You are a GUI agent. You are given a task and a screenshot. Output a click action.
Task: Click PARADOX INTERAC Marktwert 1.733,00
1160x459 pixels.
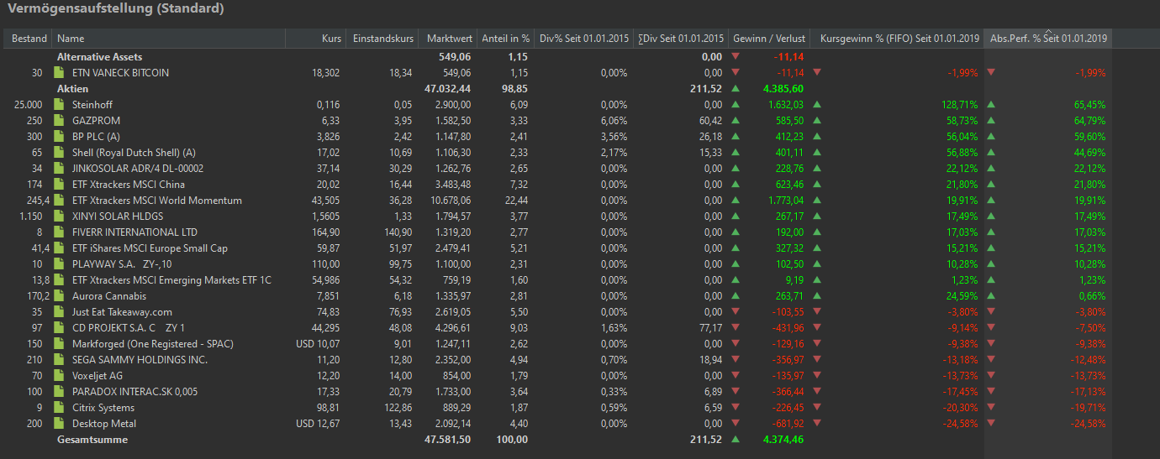click(x=452, y=392)
